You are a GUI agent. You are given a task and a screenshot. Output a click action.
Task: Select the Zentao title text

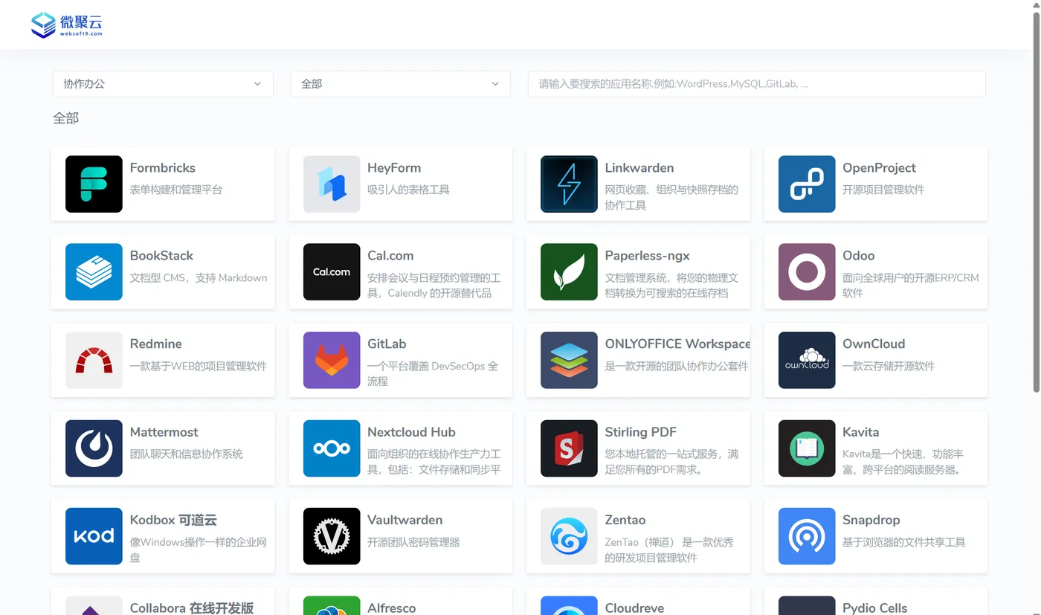click(625, 521)
